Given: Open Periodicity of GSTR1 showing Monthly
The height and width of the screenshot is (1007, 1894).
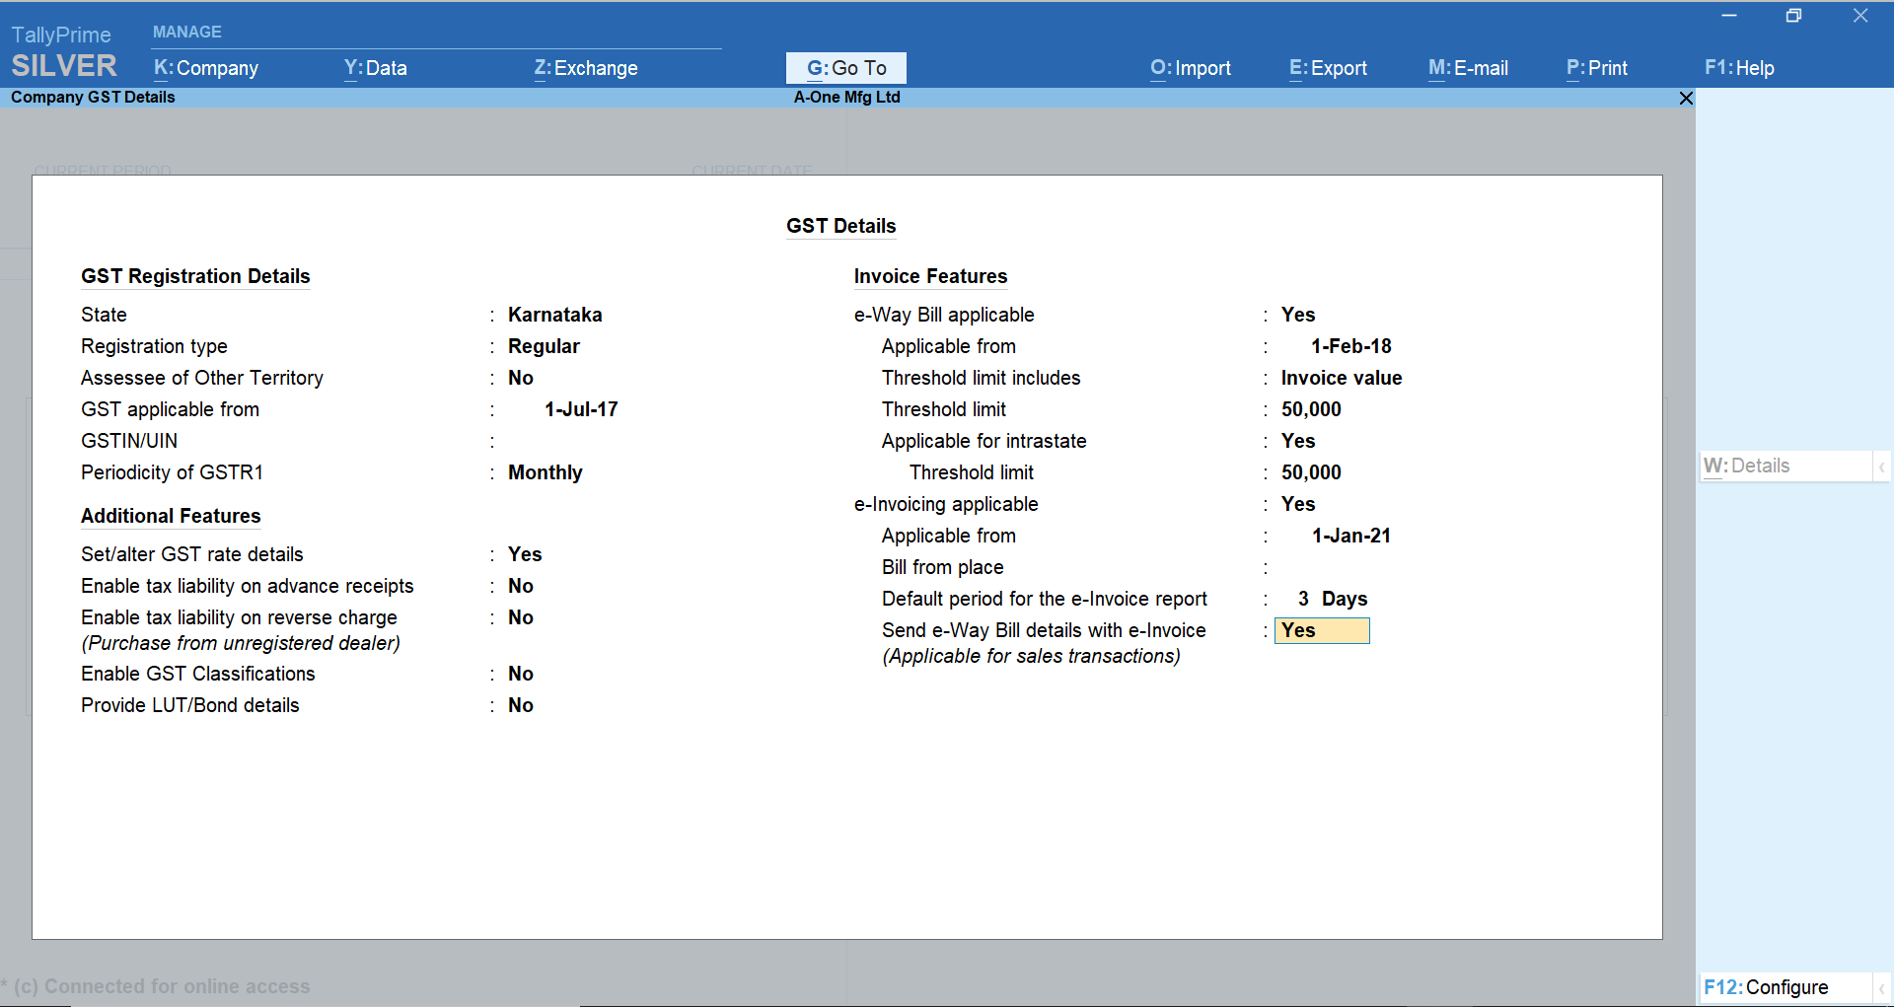Looking at the screenshot, I should (544, 471).
